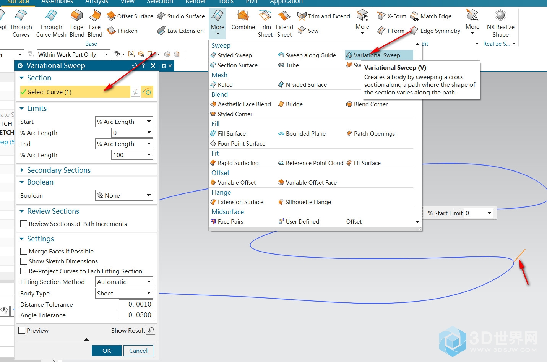
Task: Open the % Start Limit dropdown in viewport
Action: point(489,213)
